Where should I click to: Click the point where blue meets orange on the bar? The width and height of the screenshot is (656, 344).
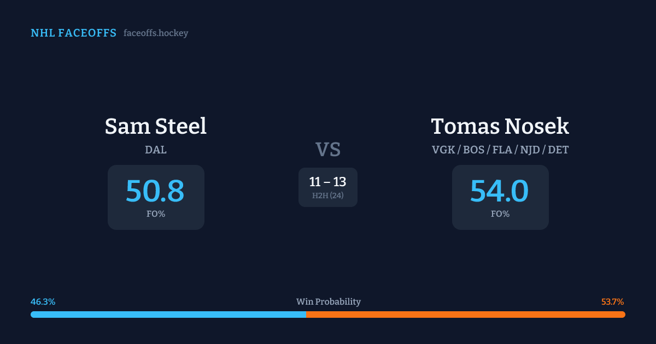(x=306, y=315)
